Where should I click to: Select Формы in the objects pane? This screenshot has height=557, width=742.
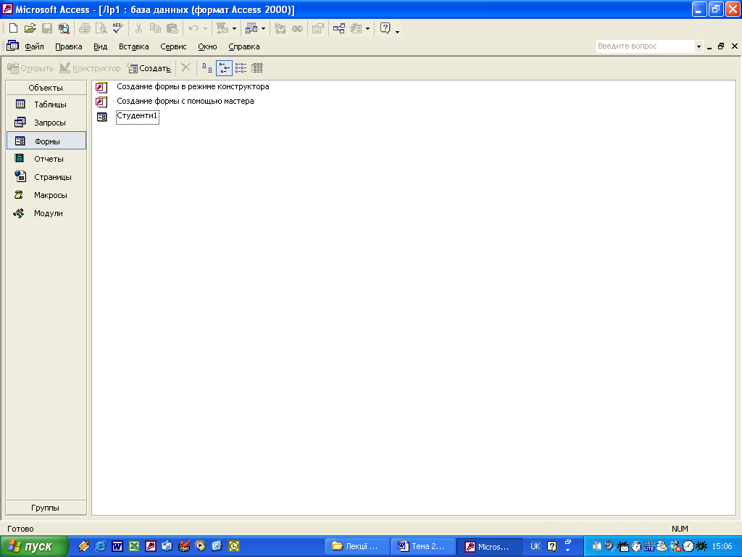click(46, 141)
